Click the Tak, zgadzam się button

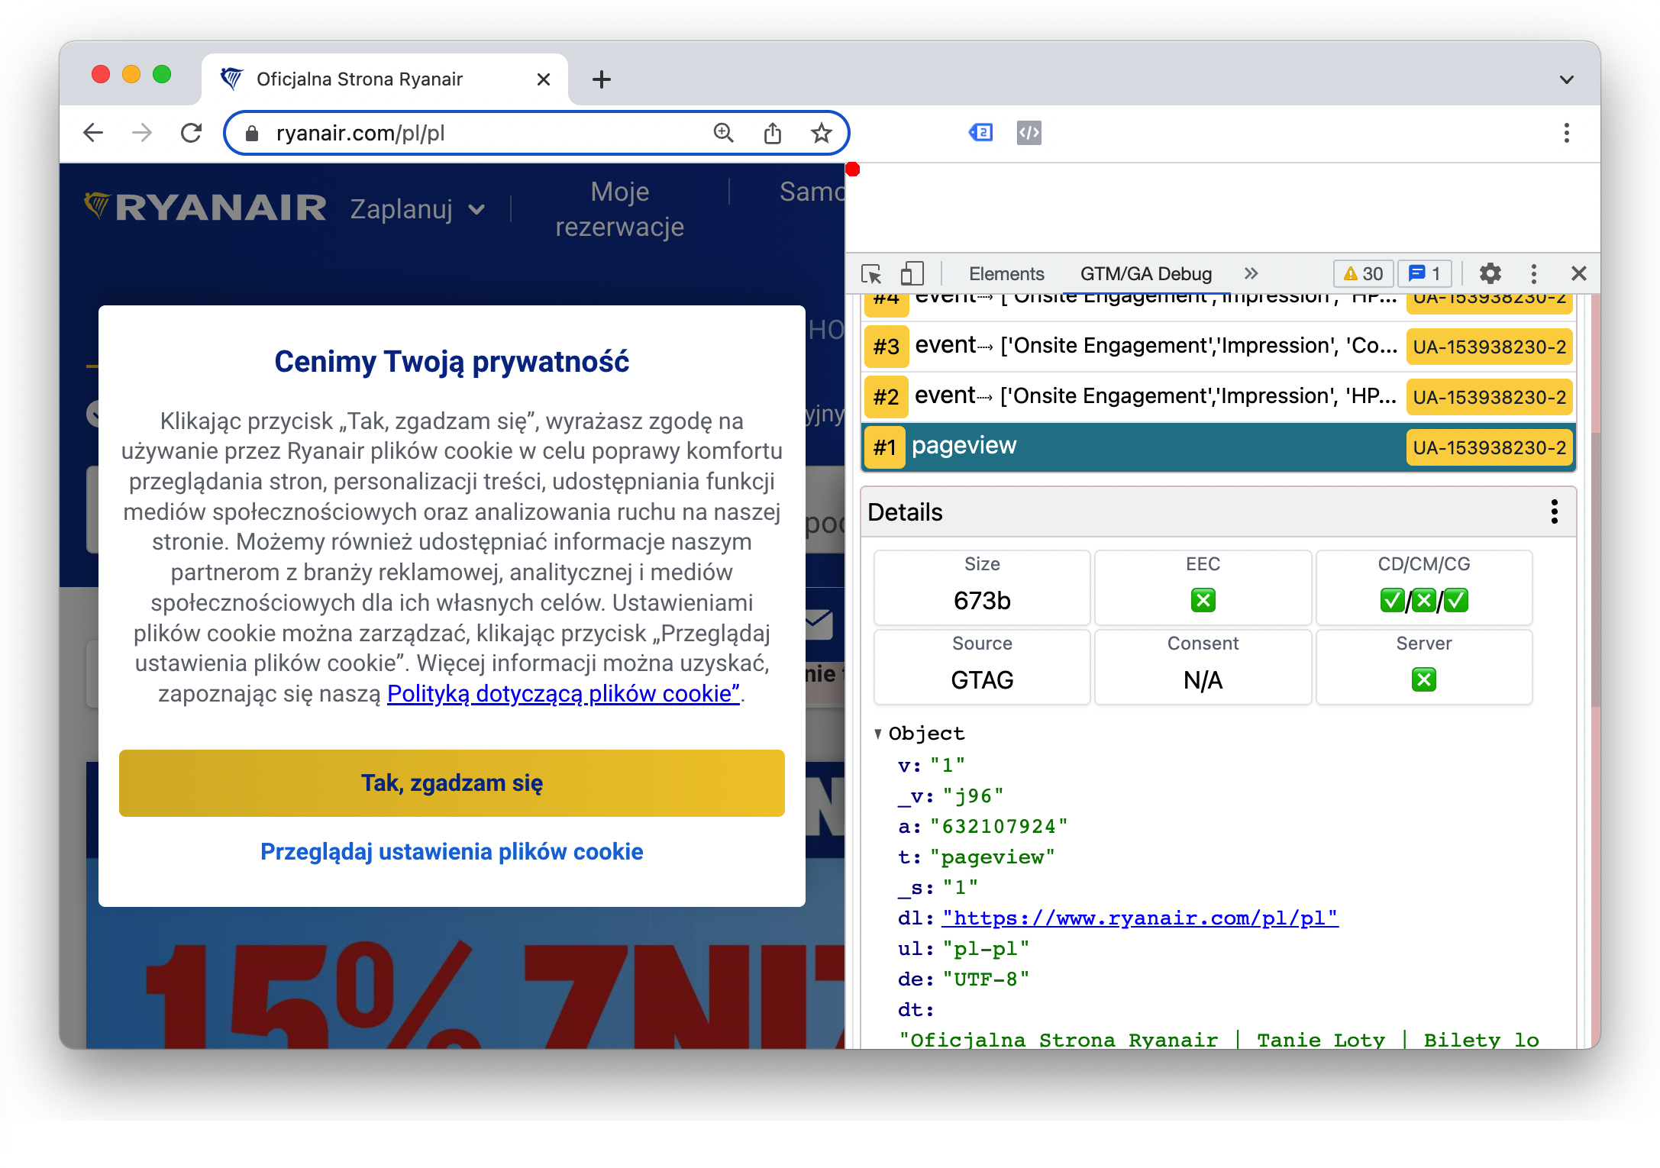click(452, 783)
